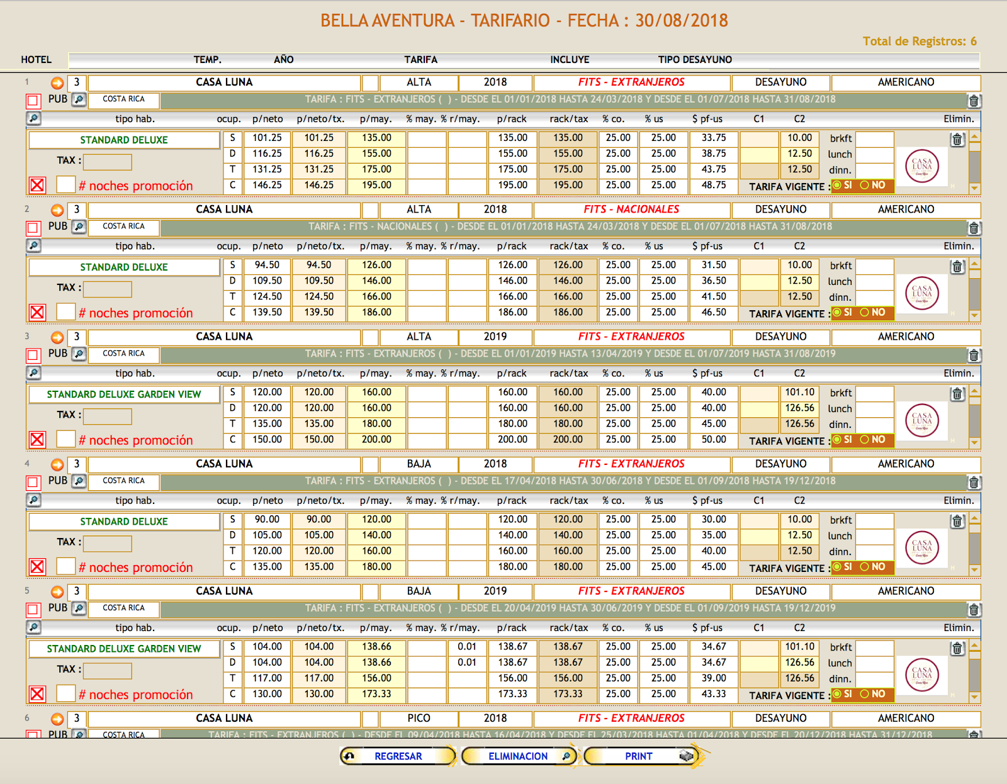This screenshot has width=1007, height=784.
Task: Click the PUB magnifier in BAJA 2018 record
Action: click(79, 481)
